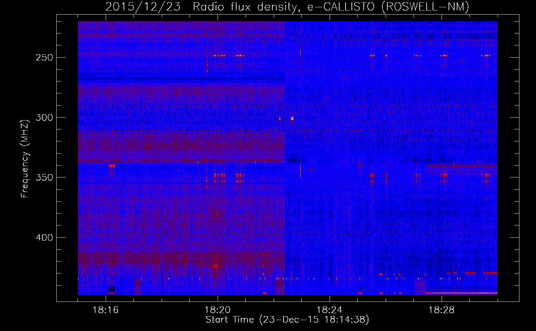The width and height of the screenshot is (536, 331).
Task: Click the 'Start Time (23-Dec-15 18:14:38)' label
Action: pos(287,320)
